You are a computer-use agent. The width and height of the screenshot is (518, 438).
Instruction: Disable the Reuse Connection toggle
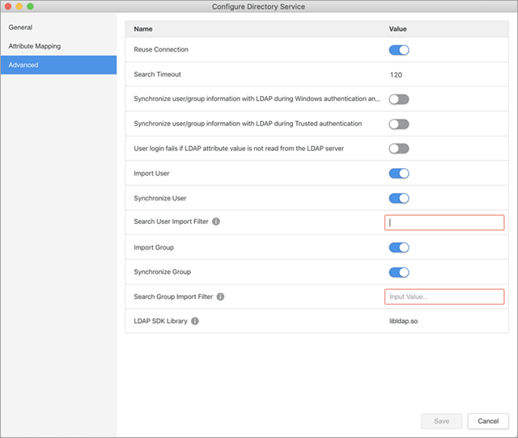pyautogui.click(x=399, y=50)
